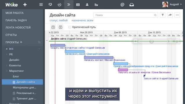Screen dimensions: 185x104
Task: Open ПАНЕЛЬ ЗАДАЧ in sidebar
Action: pos(16,20)
